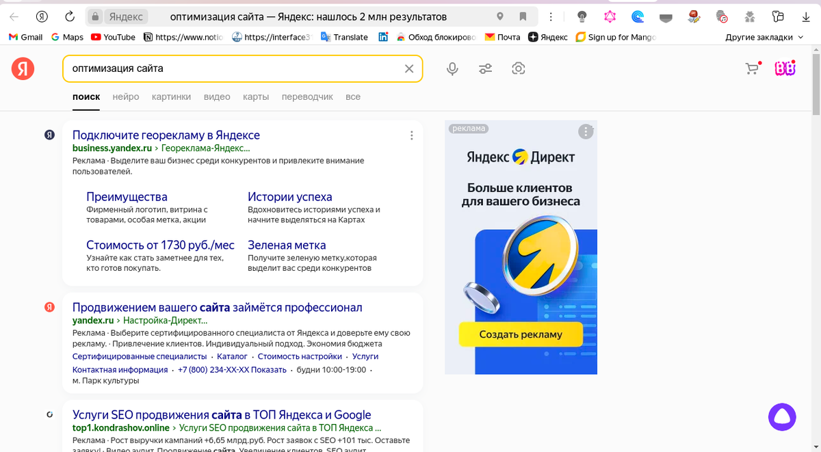Screen dimensions: 821x452
Task: Open the Alice assistant purple button
Action: coord(781,416)
